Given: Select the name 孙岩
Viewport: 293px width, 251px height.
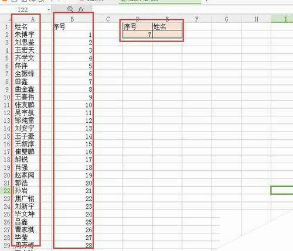Looking at the screenshot, I should pos(21,191).
